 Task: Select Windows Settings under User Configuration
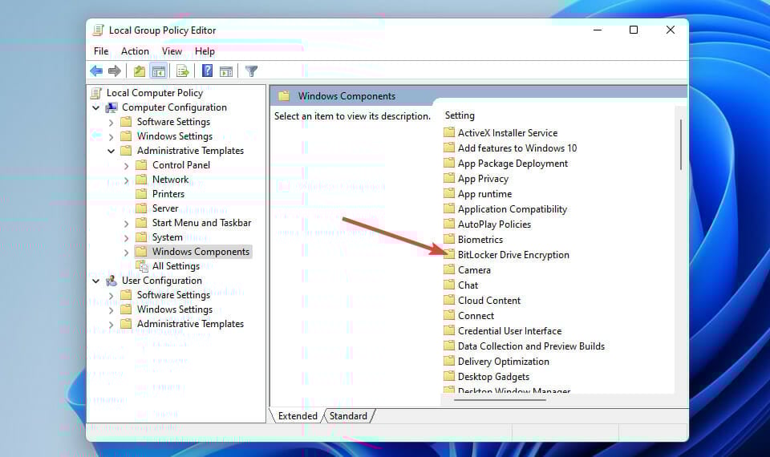click(175, 309)
